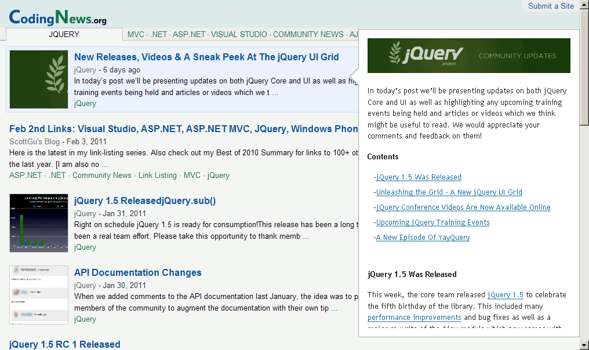Viewport: 589px width, 350px height.
Task: Click the CodingNews.org logo
Action: pos(57,17)
